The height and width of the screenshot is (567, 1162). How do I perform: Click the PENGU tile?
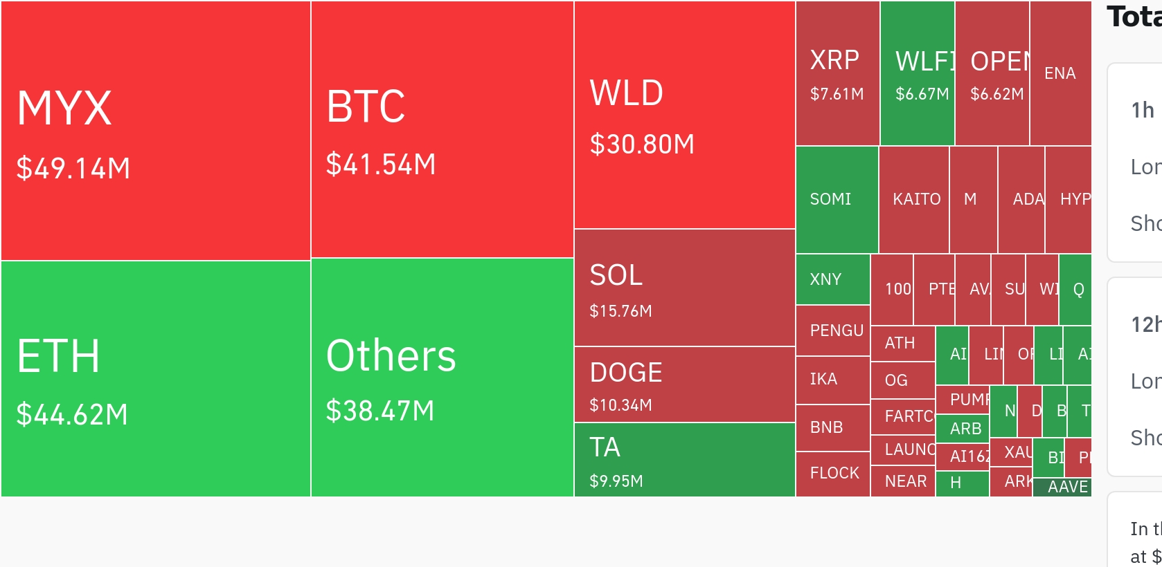click(x=833, y=331)
